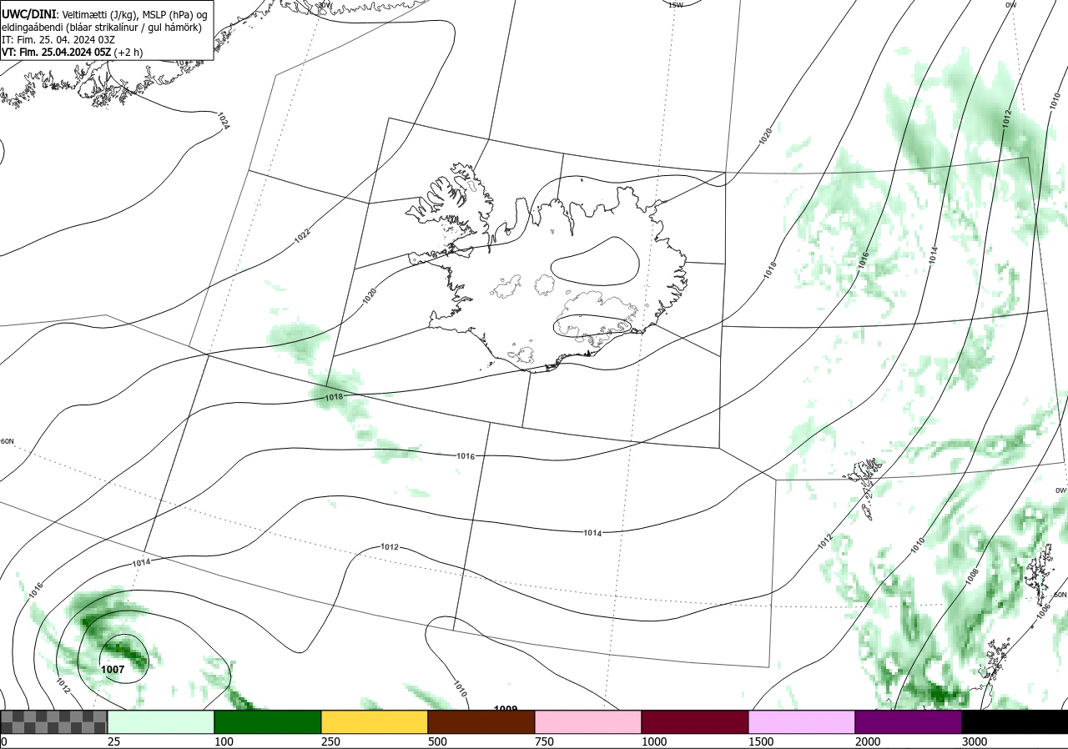This screenshot has width=1068, height=749.
Task: Select the pink 750–1000 legend swatch
Action: (x=588, y=721)
